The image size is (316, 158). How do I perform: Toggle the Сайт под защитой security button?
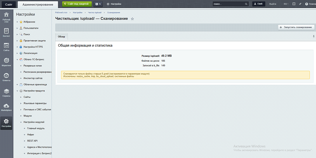[77, 4]
